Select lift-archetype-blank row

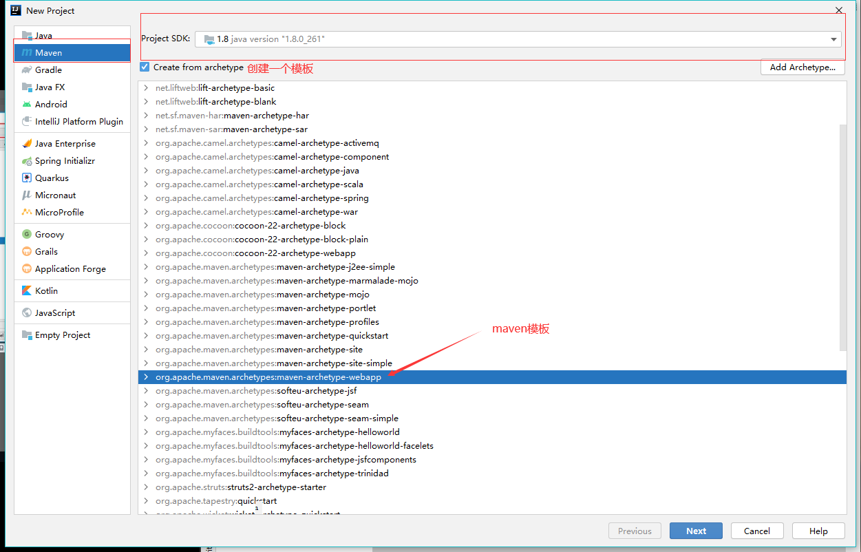pos(492,102)
